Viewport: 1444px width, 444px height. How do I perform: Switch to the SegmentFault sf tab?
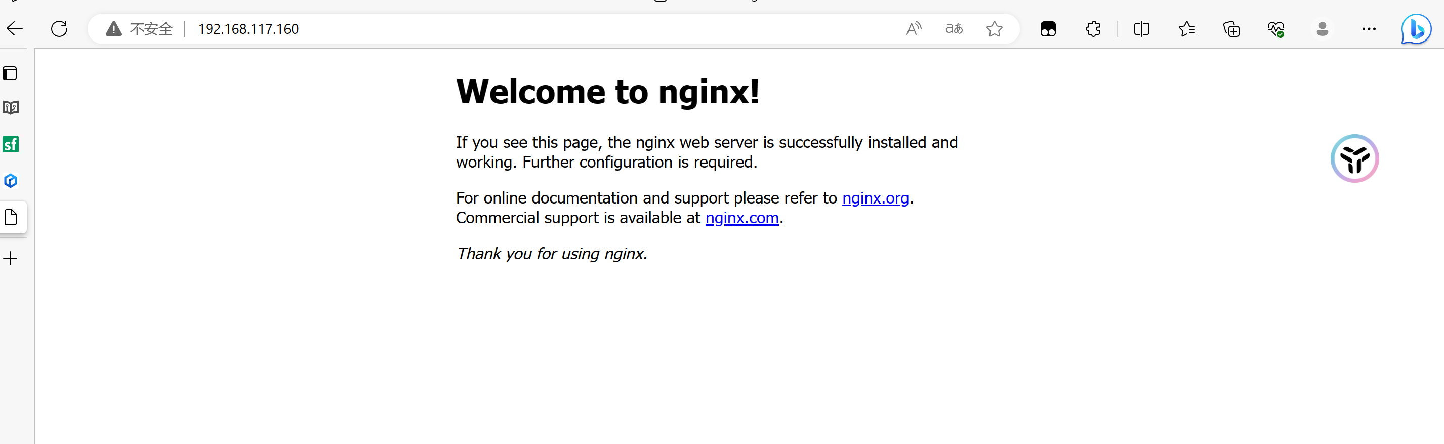(11, 145)
